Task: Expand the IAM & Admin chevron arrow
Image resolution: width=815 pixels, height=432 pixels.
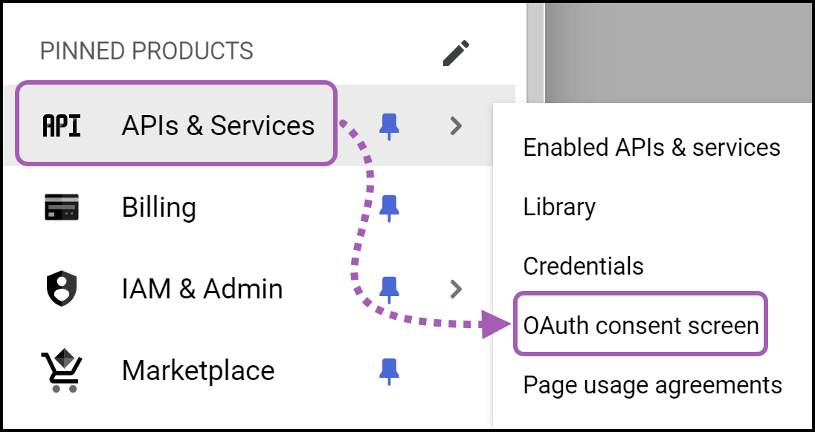Action: point(457,289)
